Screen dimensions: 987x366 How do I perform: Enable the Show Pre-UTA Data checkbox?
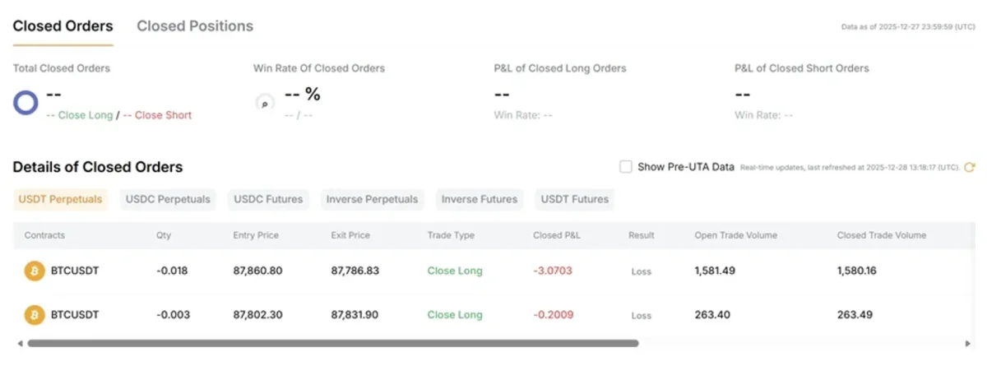pos(626,167)
